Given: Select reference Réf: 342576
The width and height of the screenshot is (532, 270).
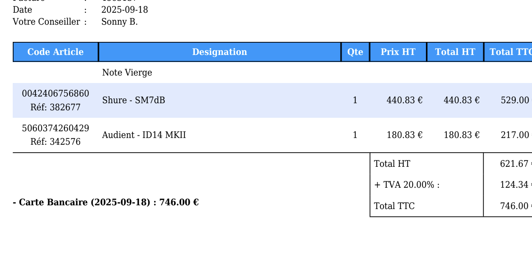Looking at the screenshot, I should [55, 142].
